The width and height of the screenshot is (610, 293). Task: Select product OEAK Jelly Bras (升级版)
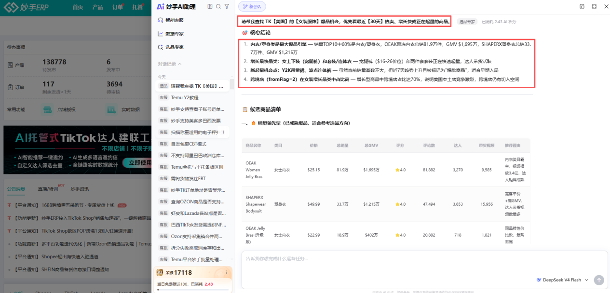(256, 235)
